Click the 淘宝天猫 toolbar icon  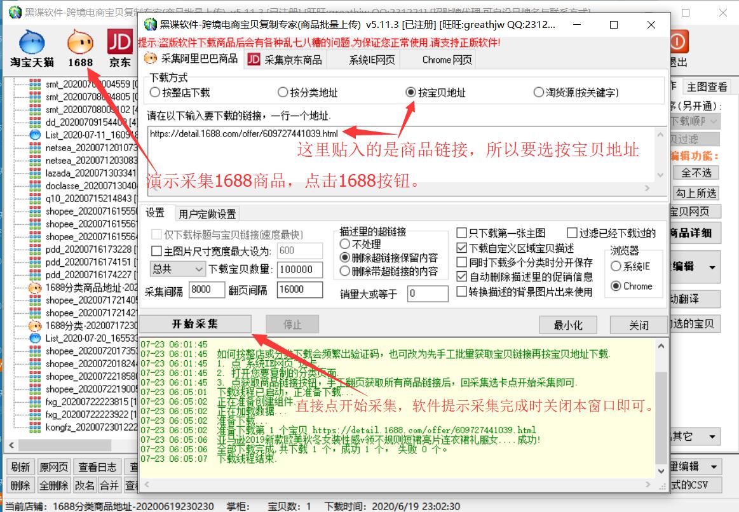[32, 48]
